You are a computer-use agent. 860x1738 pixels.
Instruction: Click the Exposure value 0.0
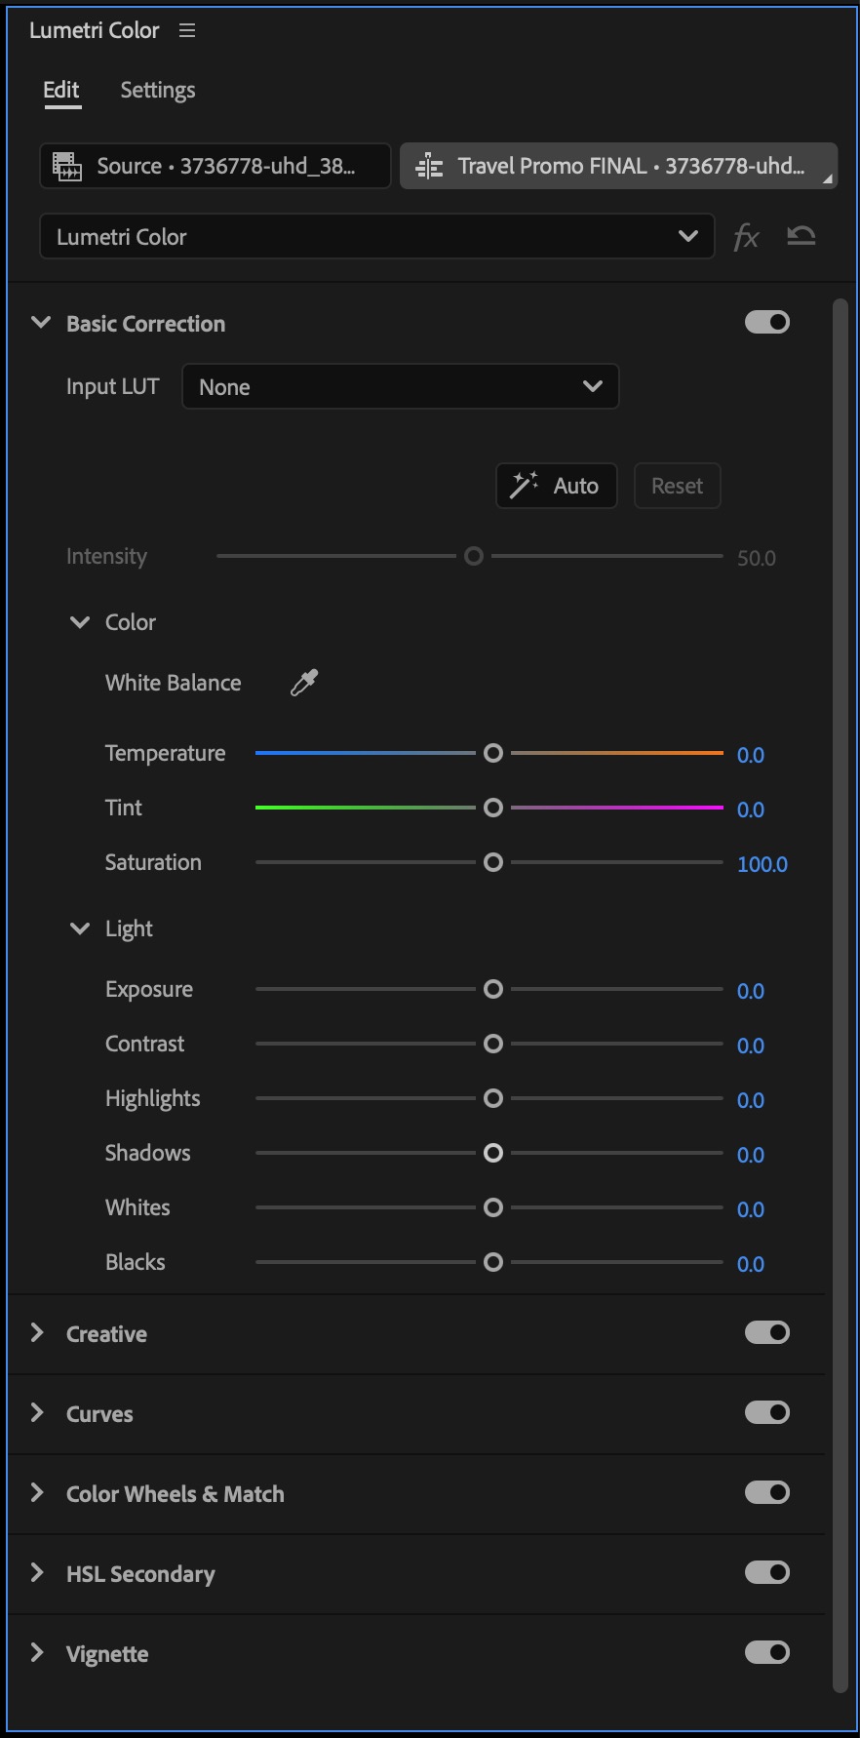[751, 991]
